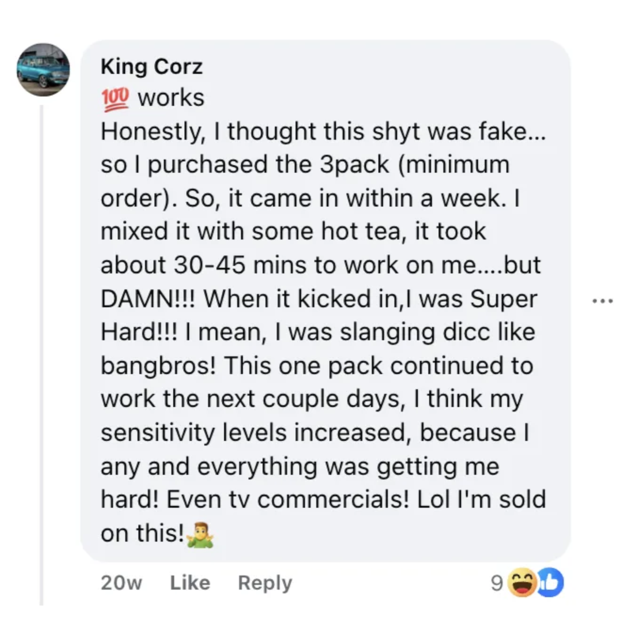Click the "commercials!" word in comment
The image size is (639, 639).
[333, 500]
